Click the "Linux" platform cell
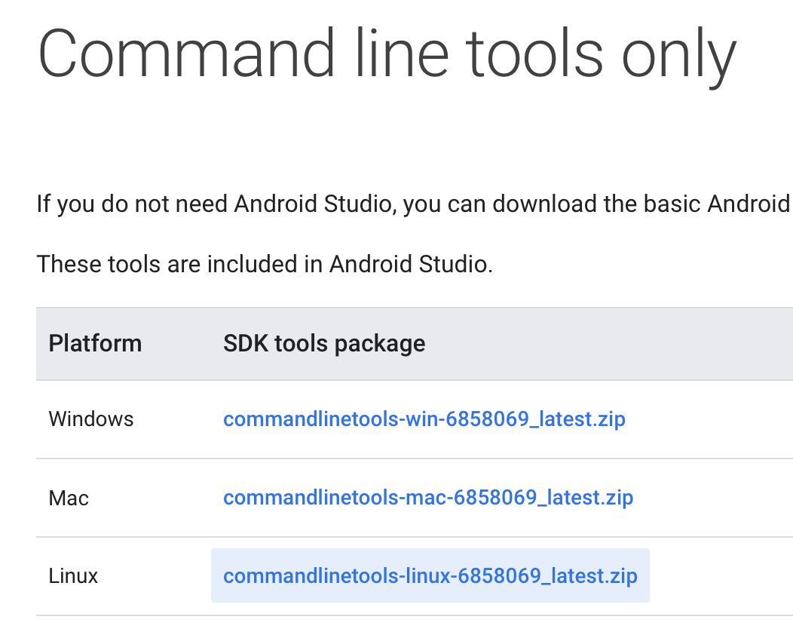 click(74, 576)
